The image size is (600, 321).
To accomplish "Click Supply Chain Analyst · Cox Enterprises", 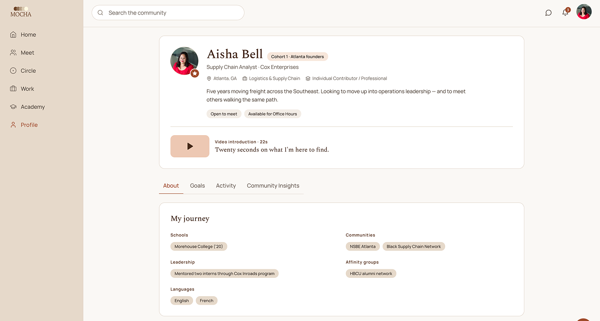I will click(253, 67).
